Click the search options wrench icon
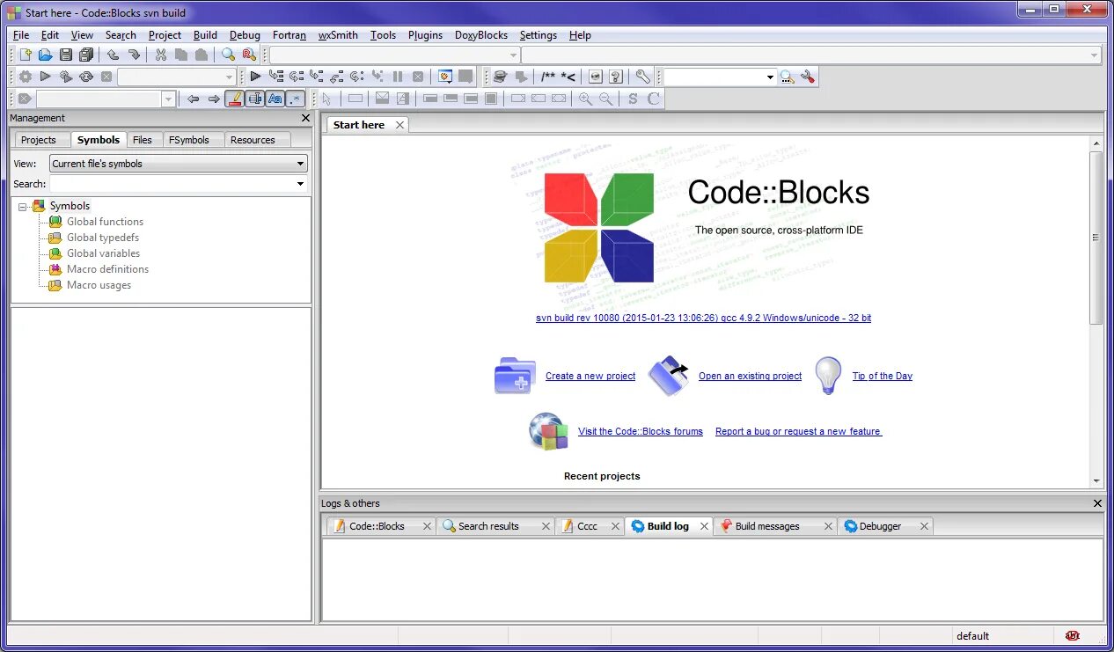This screenshot has width=1114, height=652. [x=808, y=77]
